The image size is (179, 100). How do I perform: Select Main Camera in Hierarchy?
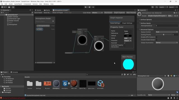point(13,17)
